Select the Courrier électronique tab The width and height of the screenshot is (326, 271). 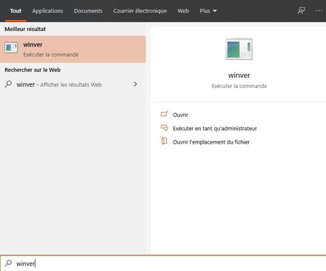point(140,11)
